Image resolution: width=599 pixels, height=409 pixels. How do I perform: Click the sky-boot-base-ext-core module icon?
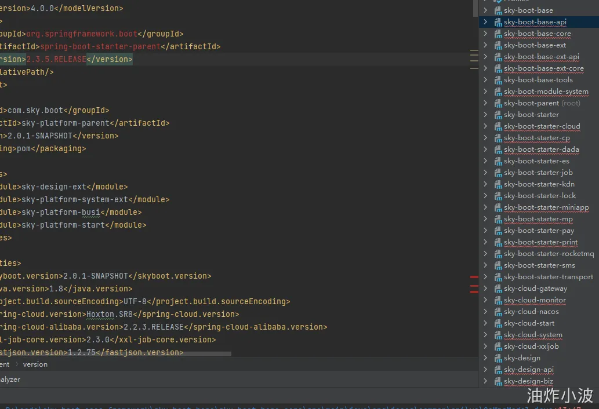pos(498,69)
